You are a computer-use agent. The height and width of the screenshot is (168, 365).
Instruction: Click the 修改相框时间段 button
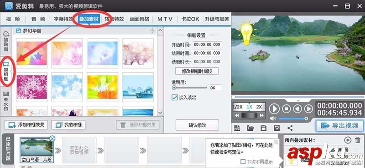(197, 71)
